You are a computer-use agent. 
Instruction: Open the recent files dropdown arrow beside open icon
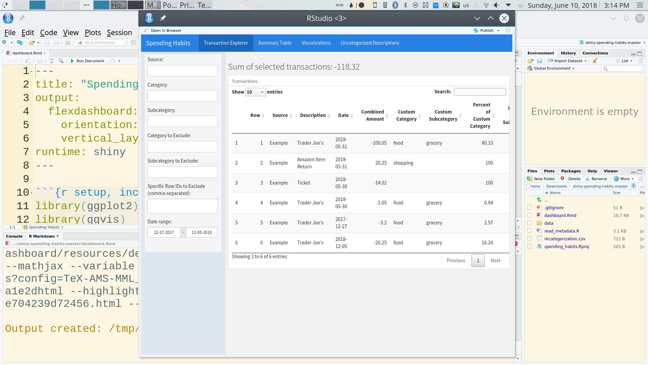tap(38, 43)
